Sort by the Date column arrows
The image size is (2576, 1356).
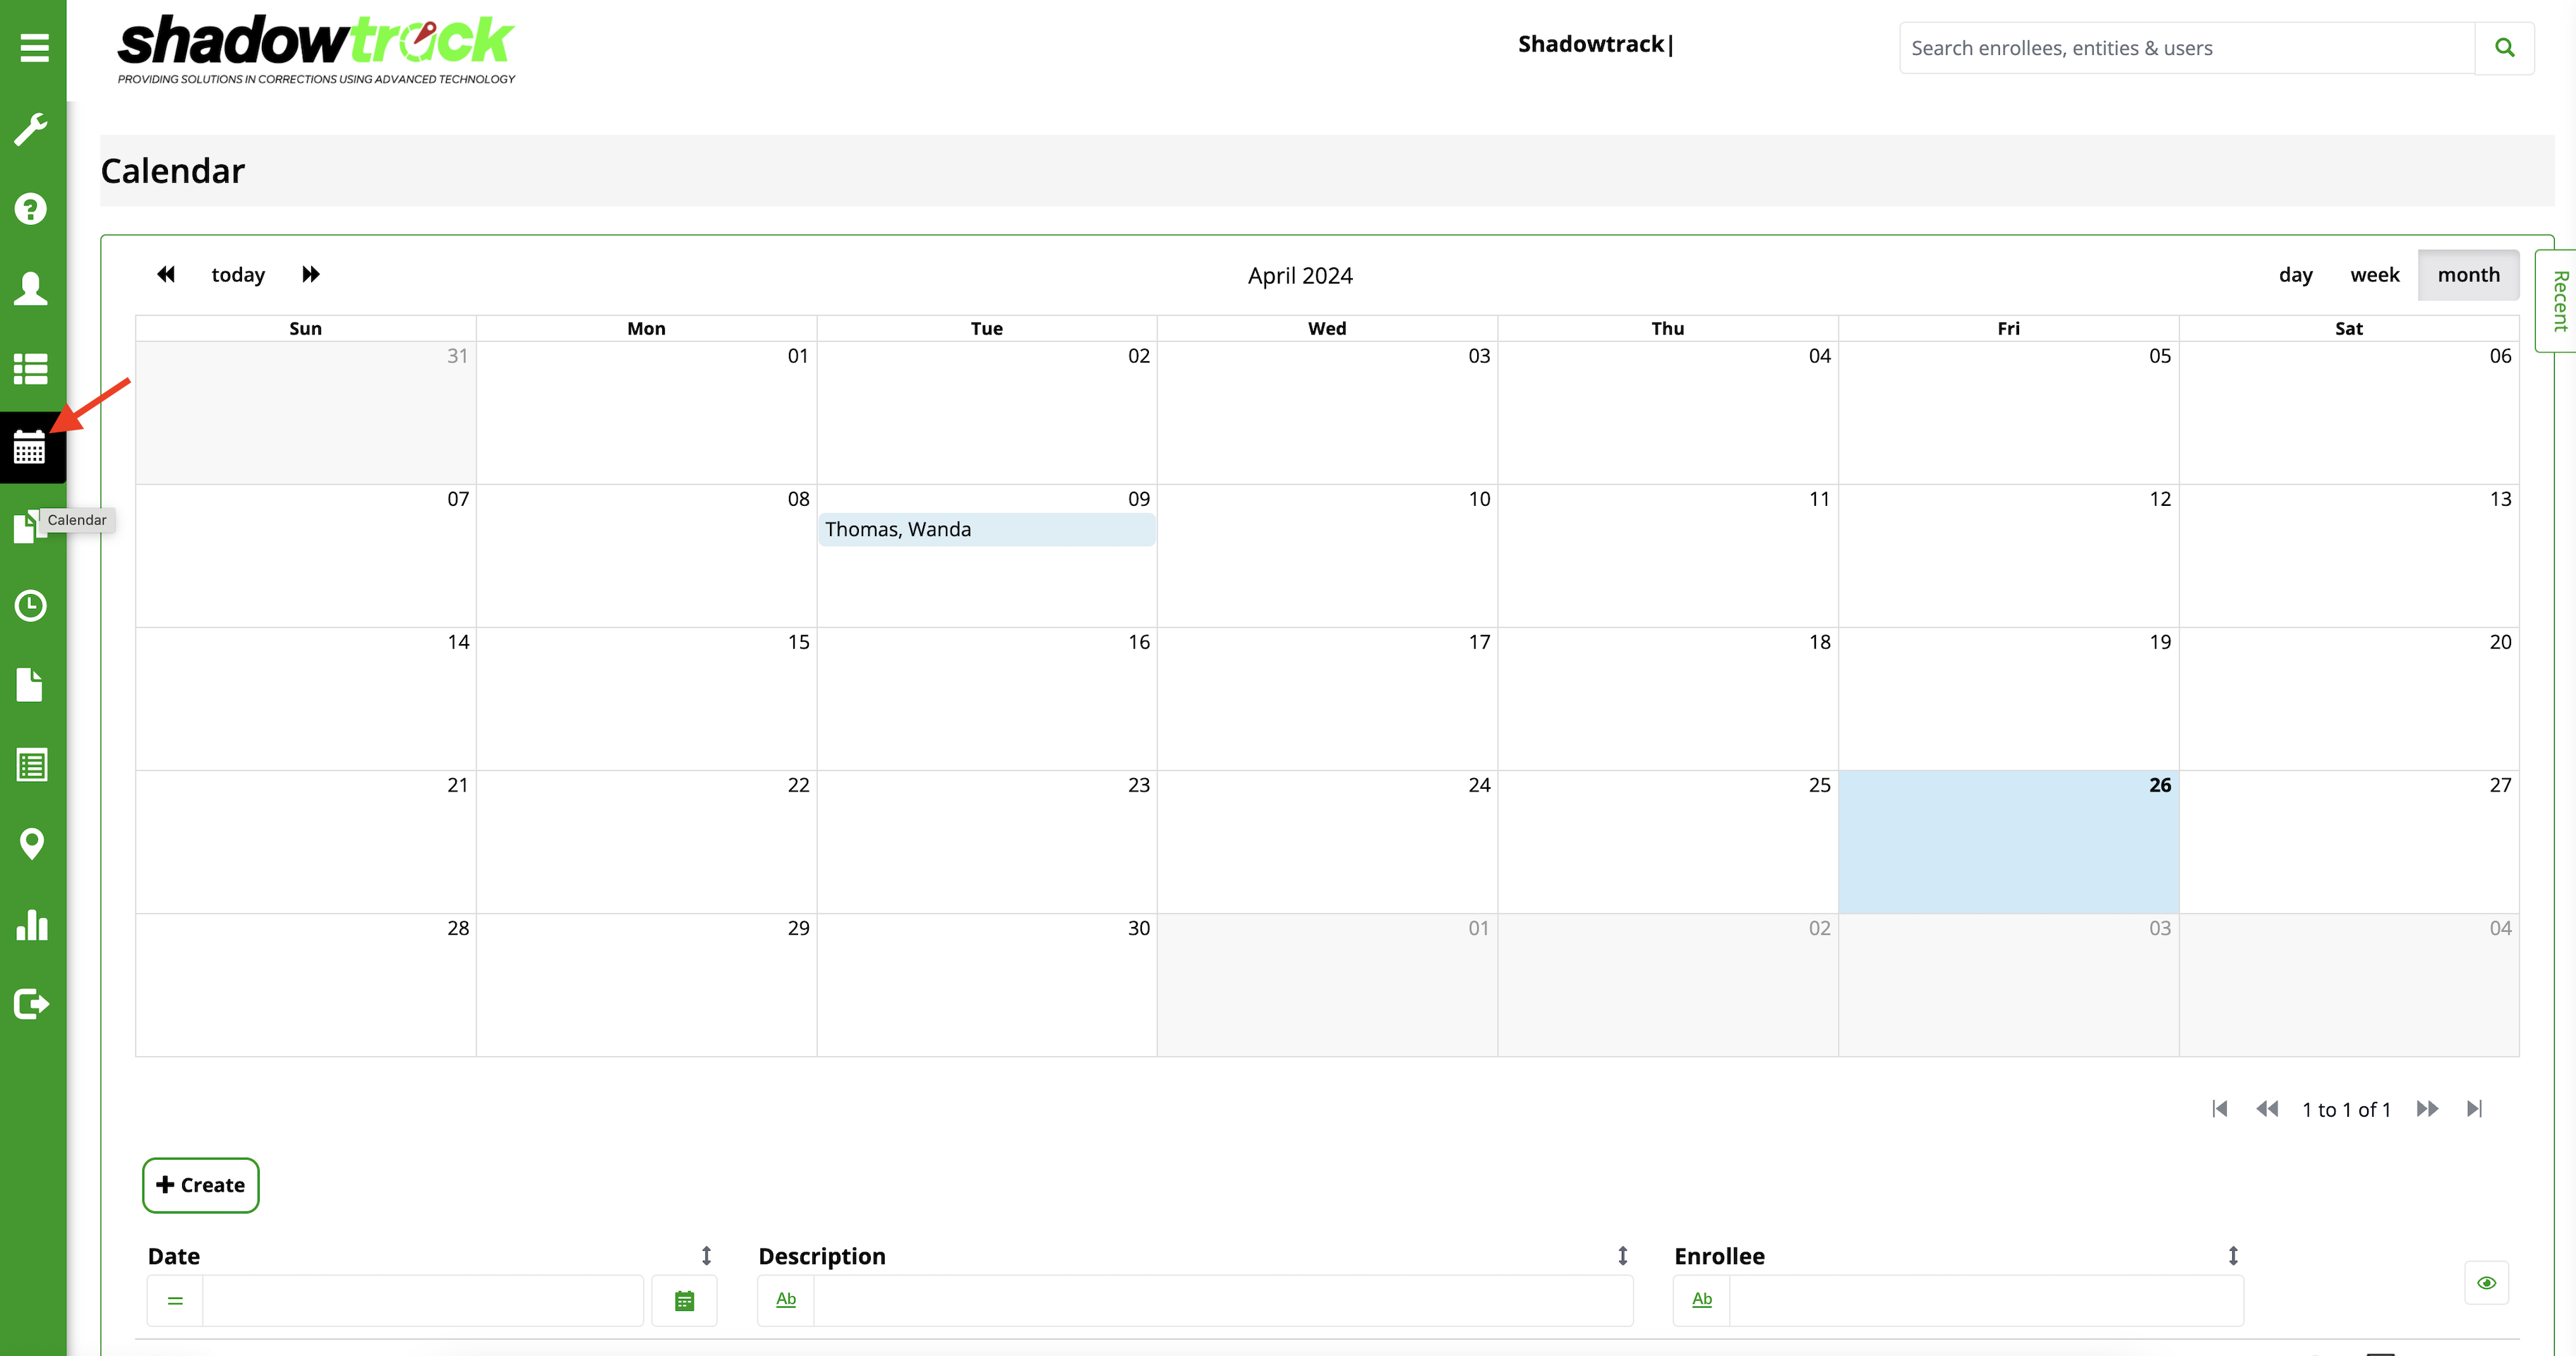pyautogui.click(x=706, y=1255)
